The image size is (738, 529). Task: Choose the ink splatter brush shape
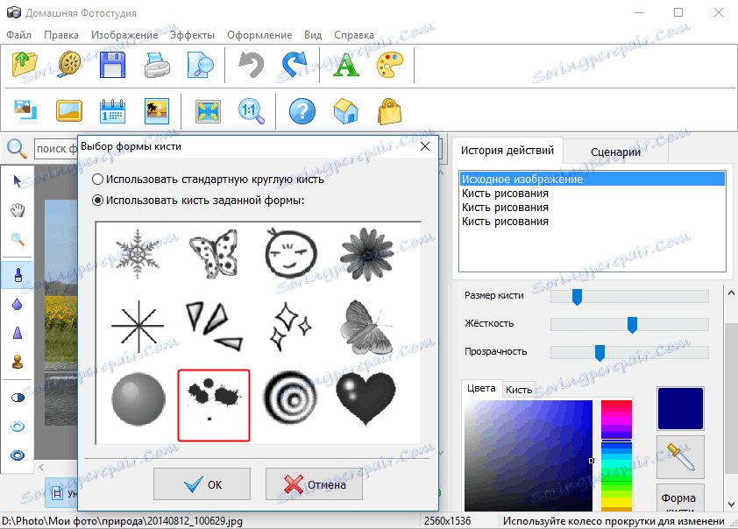point(214,406)
